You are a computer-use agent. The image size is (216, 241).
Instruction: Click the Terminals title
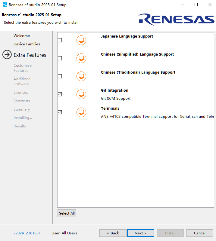(x=110, y=108)
